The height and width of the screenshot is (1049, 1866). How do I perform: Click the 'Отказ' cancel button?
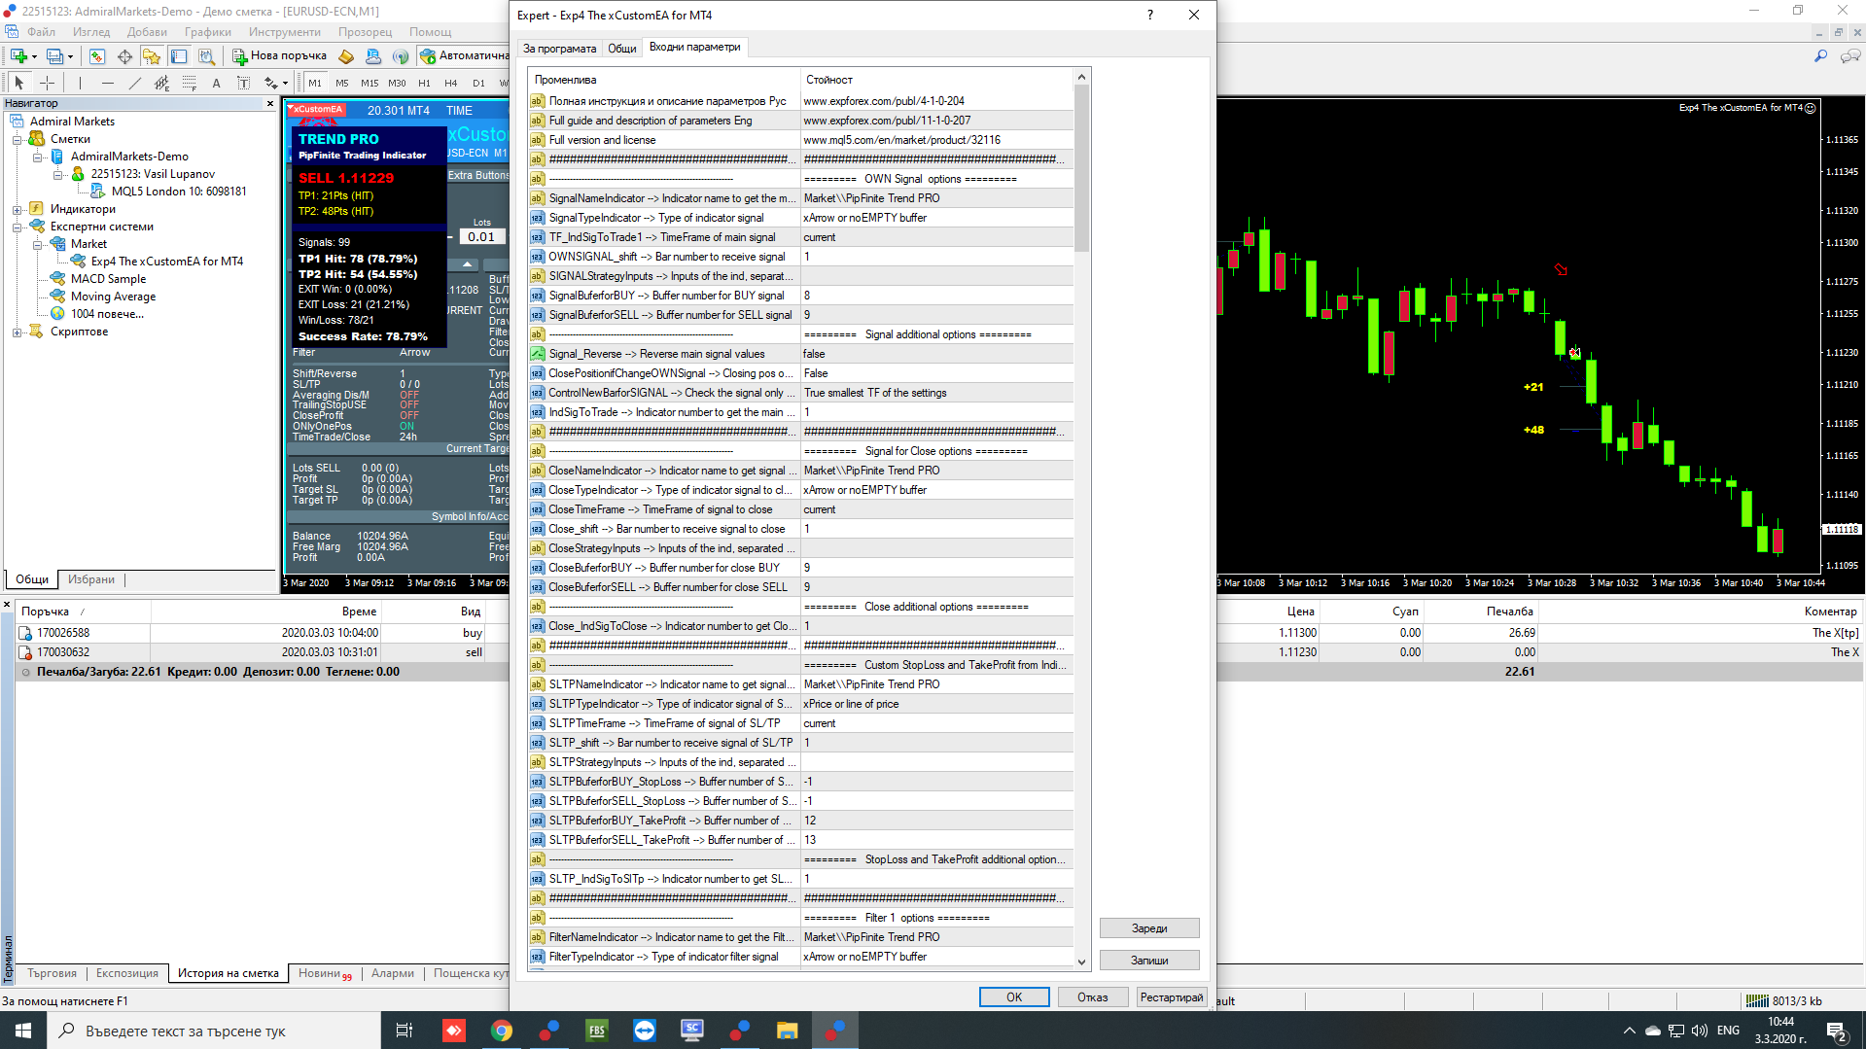[x=1092, y=997]
